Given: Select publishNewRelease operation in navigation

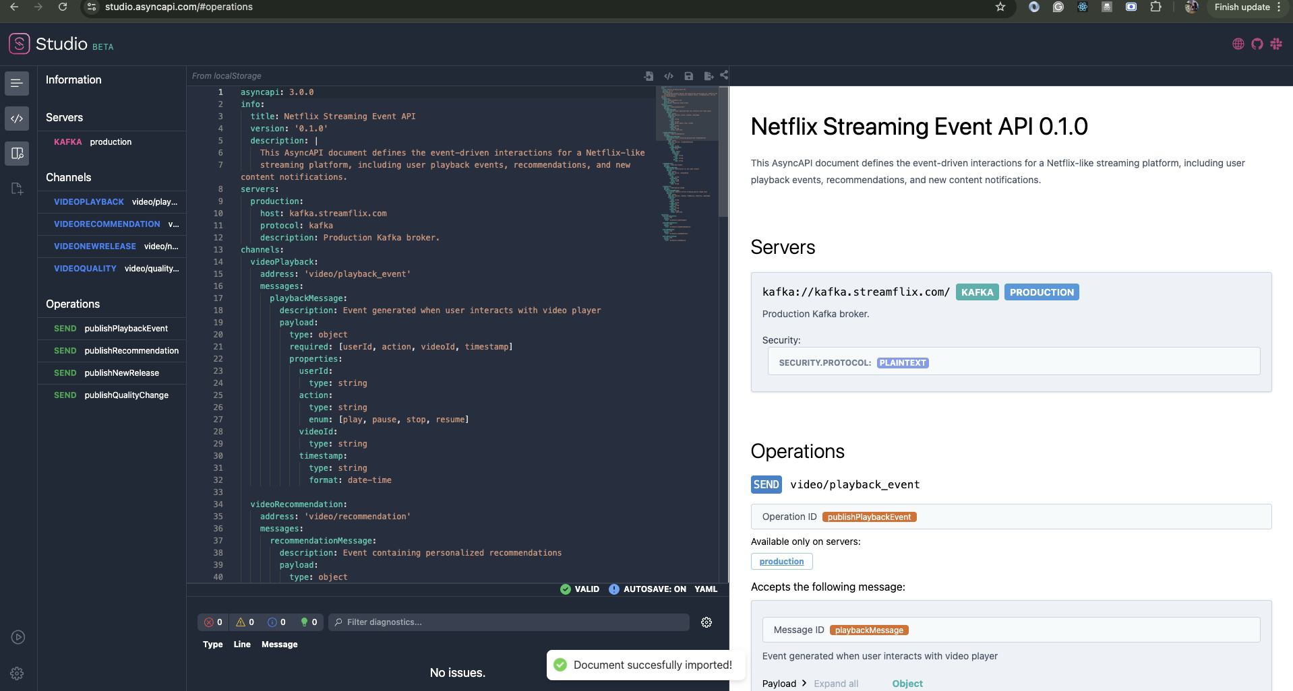Looking at the screenshot, I should pyautogui.click(x=121, y=373).
